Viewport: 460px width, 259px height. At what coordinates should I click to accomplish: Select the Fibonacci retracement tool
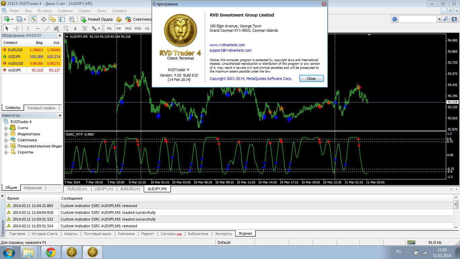(66, 28)
